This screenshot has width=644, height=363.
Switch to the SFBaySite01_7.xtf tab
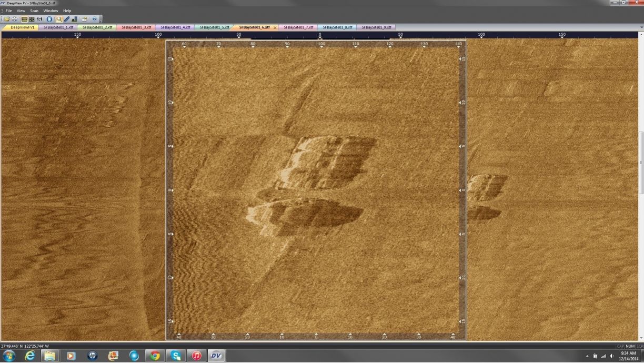pyautogui.click(x=298, y=27)
